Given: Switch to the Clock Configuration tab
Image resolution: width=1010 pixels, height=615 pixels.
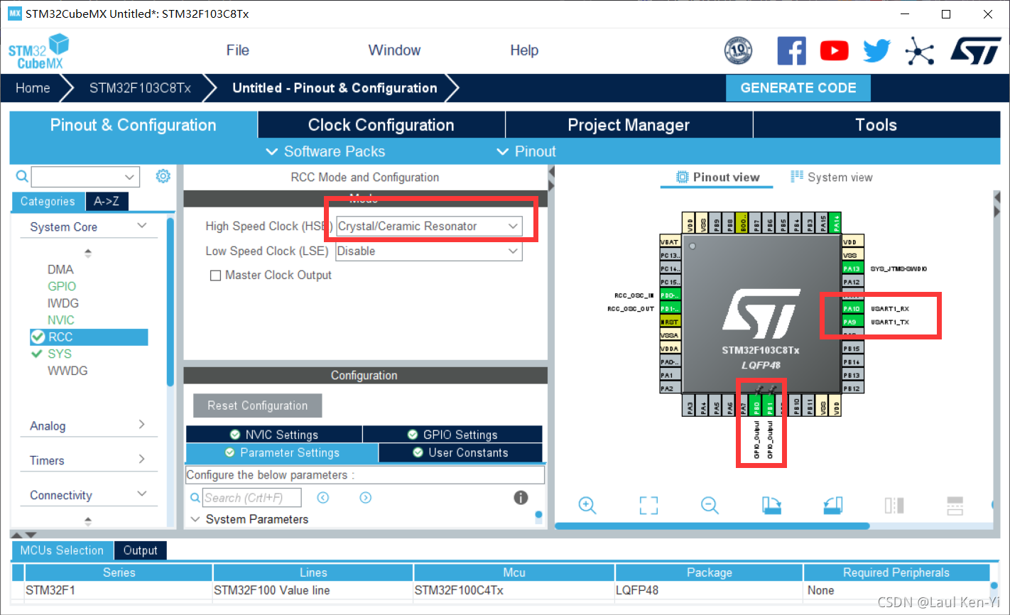Looking at the screenshot, I should click(x=381, y=125).
